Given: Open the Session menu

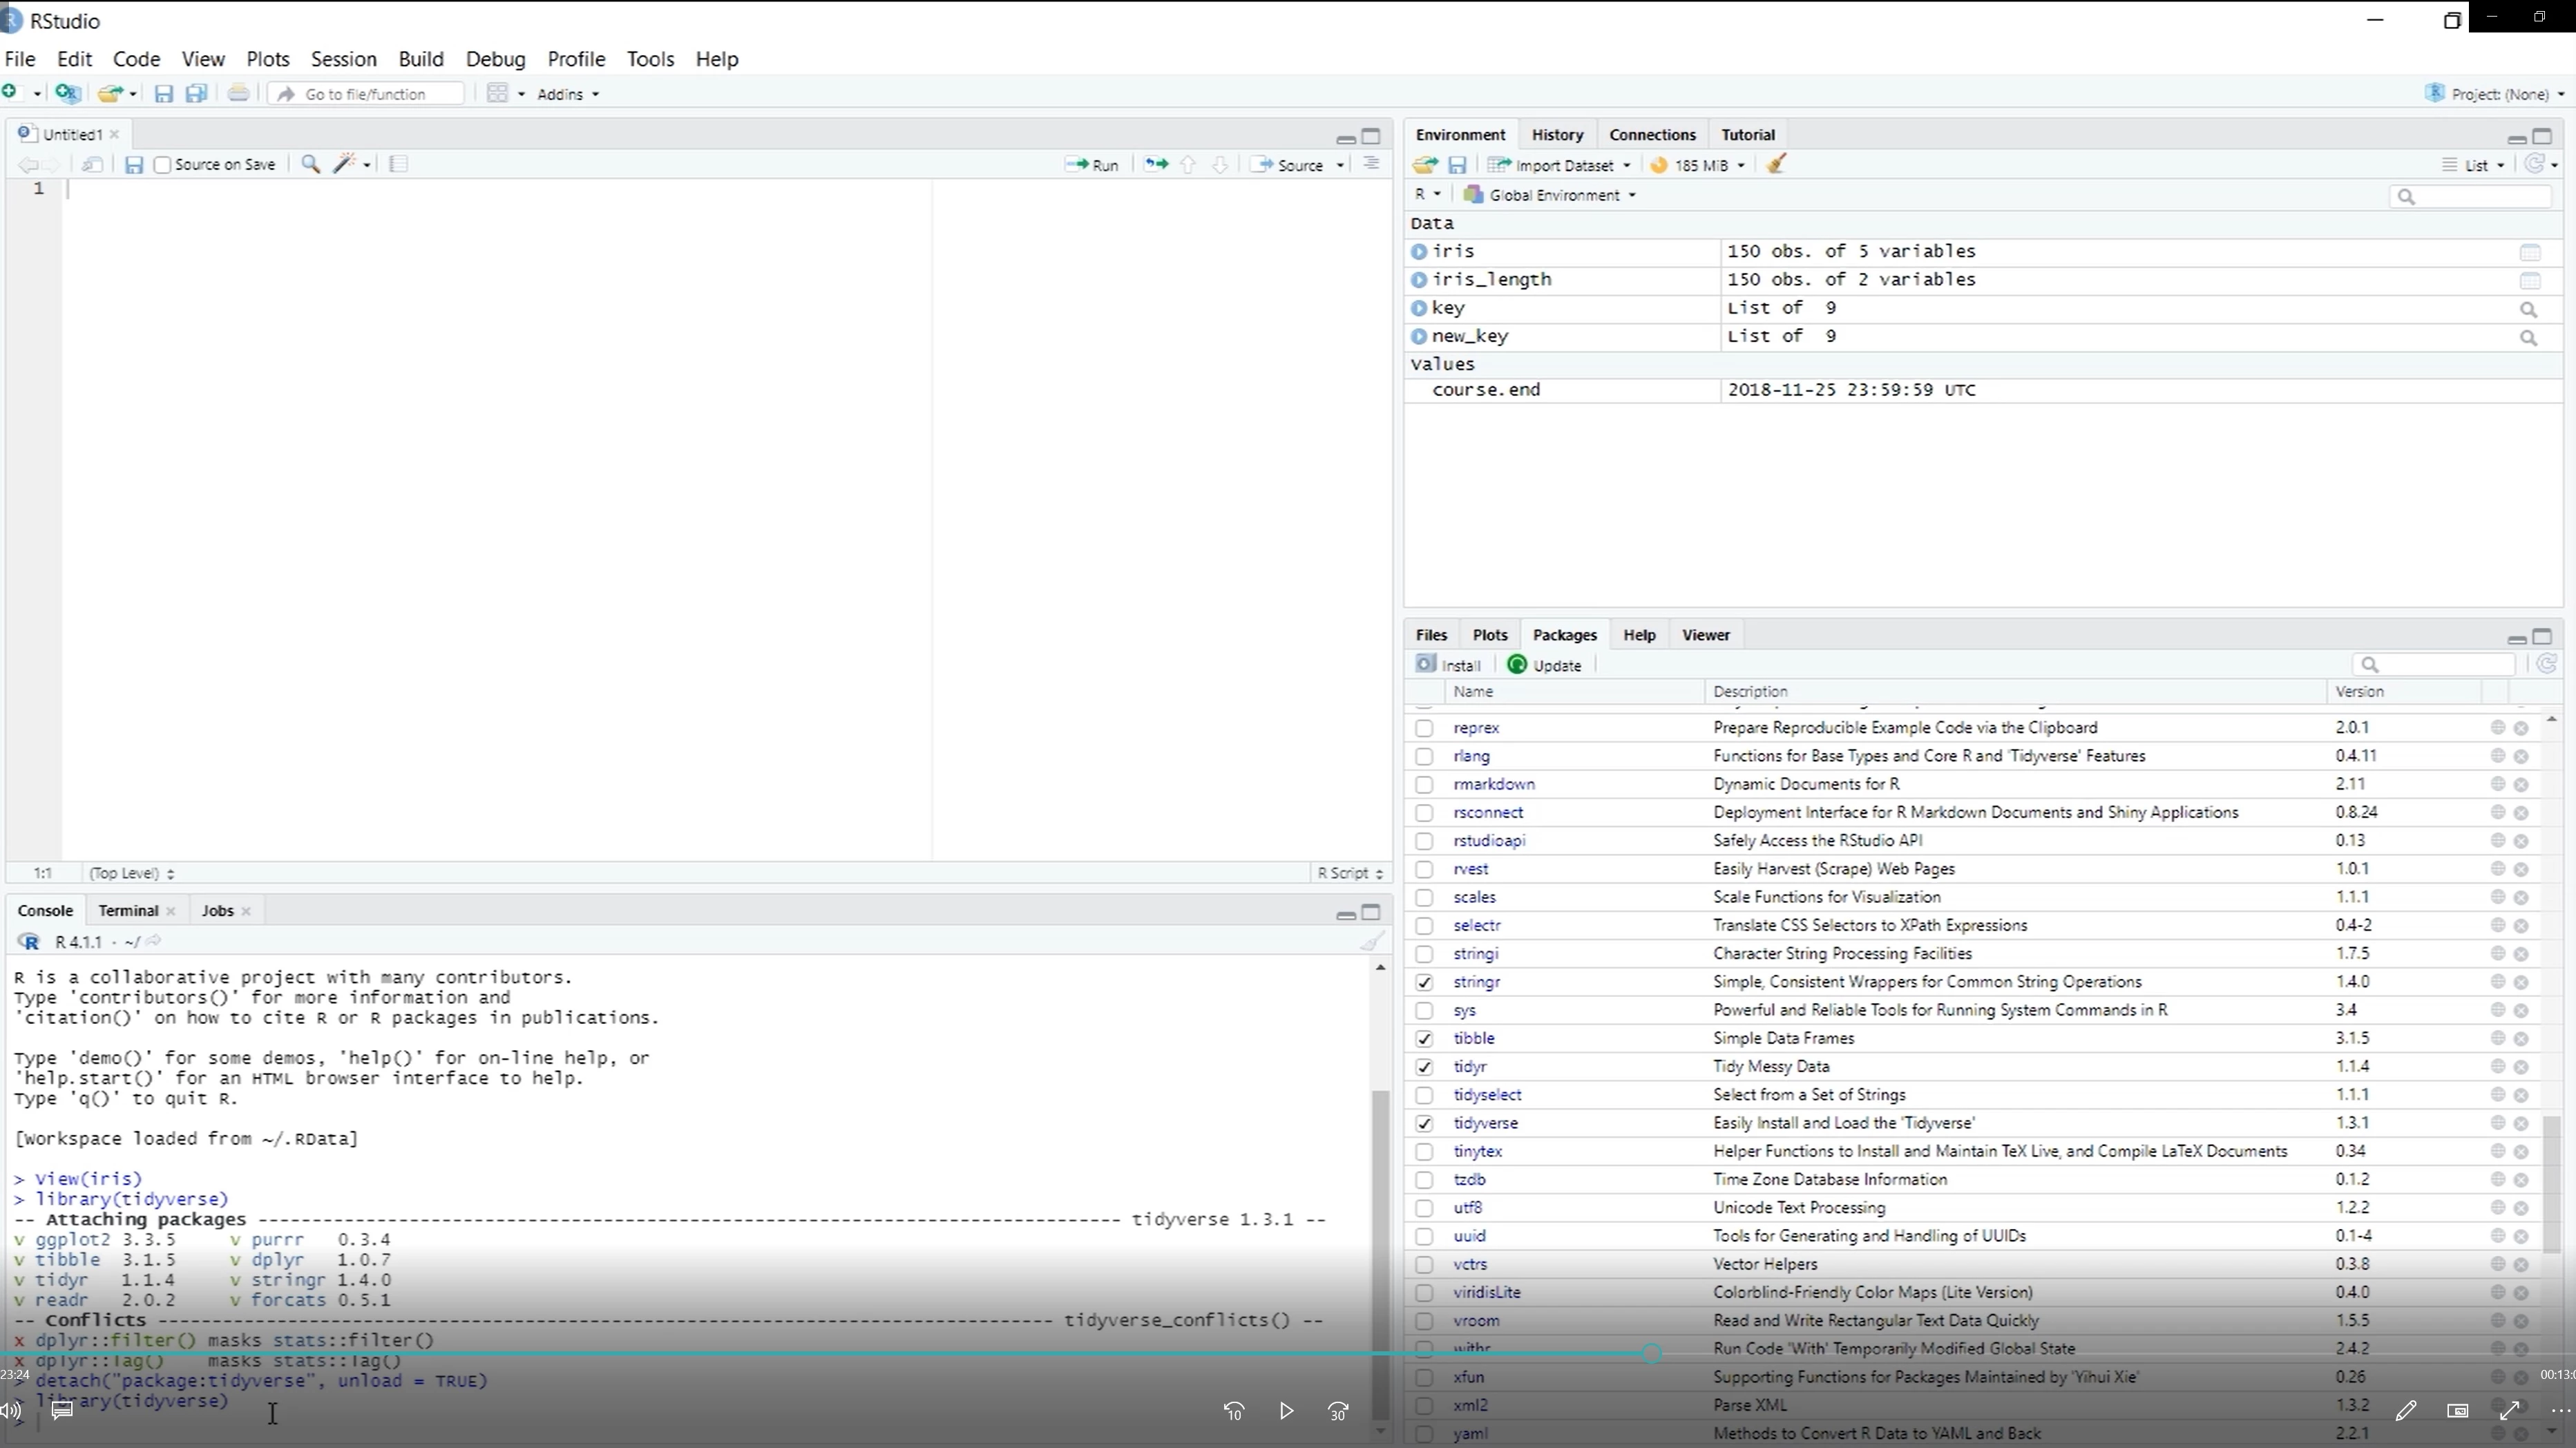Looking at the screenshot, I should tap(343, 59).
